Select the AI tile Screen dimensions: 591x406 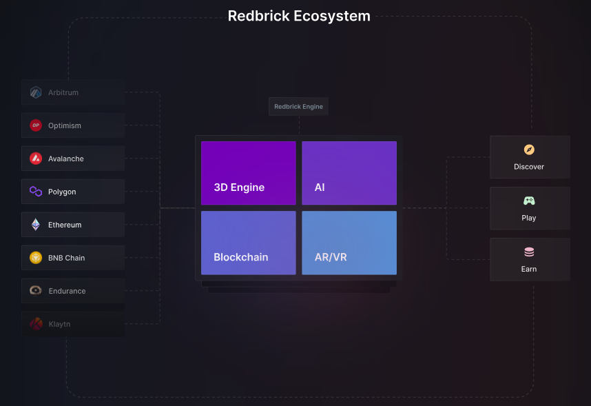[349, 173]
